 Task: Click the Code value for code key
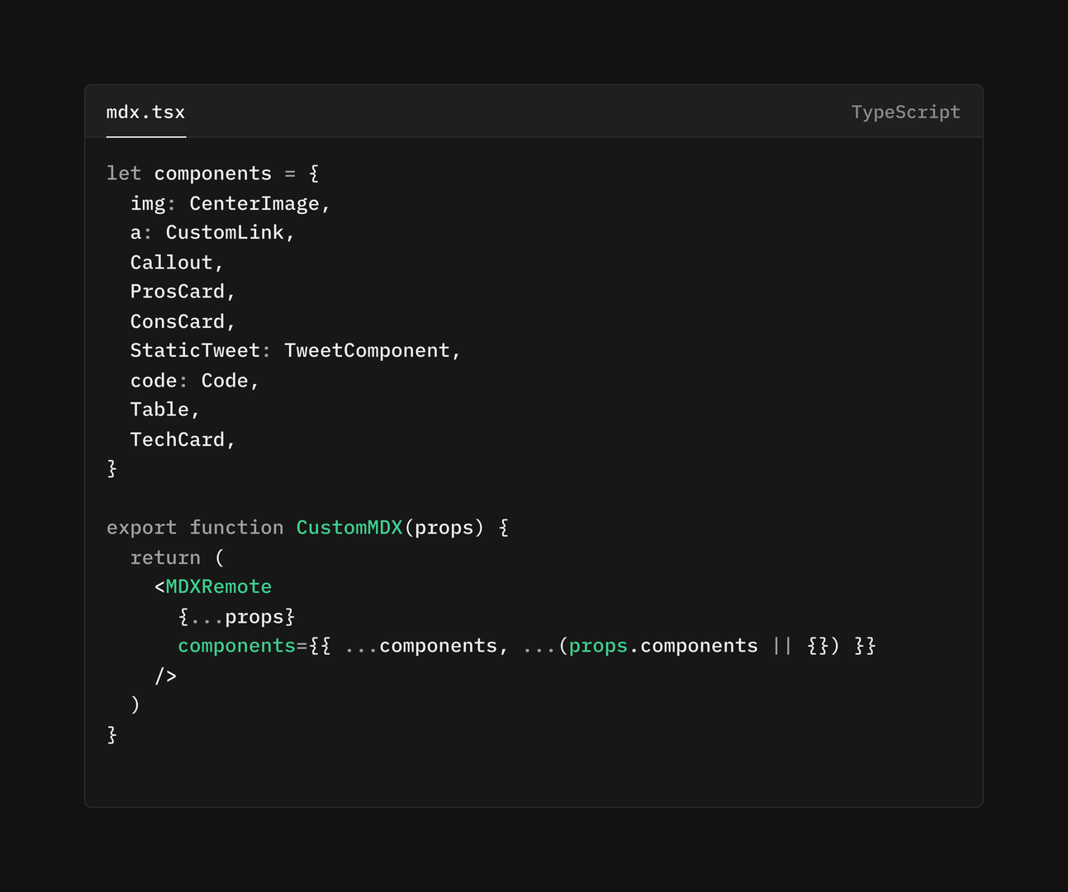point(226,380)
